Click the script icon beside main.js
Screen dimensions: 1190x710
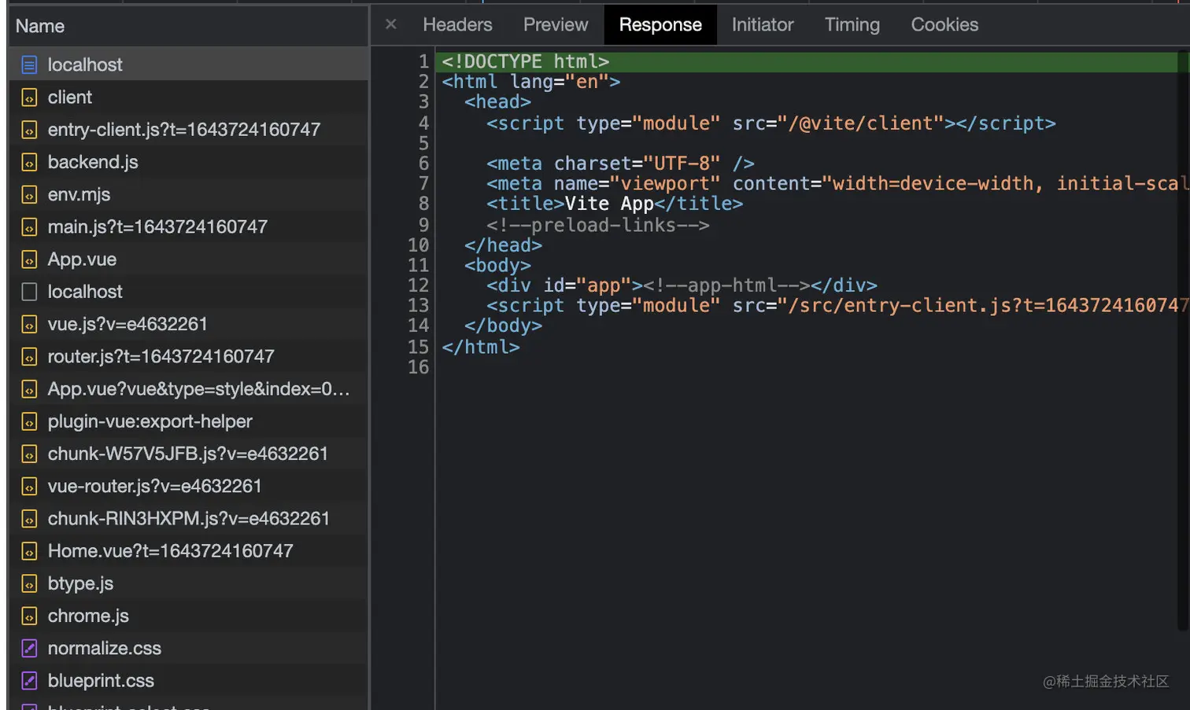pyautogui.click(x=29, y=227)
